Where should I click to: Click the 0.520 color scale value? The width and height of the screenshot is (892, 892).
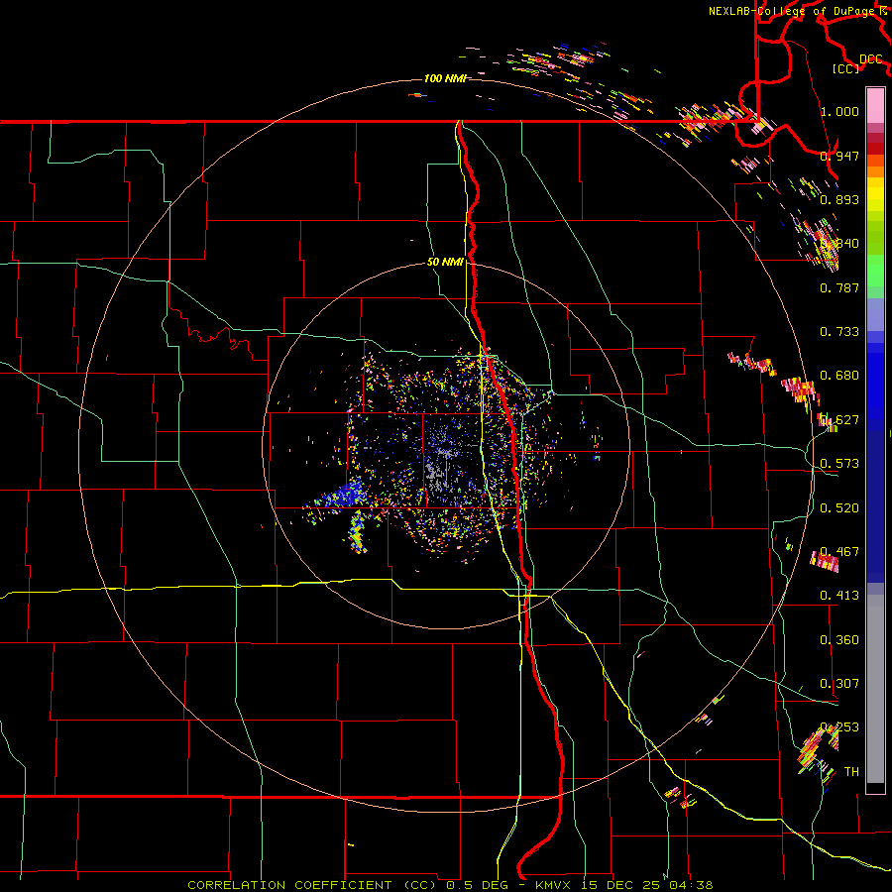point(839,507)
